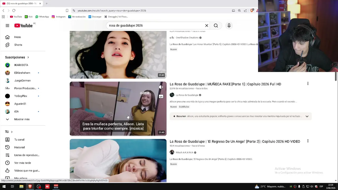
Task: Expand the Suscripciones section arrow
Action: click(28, 57)
